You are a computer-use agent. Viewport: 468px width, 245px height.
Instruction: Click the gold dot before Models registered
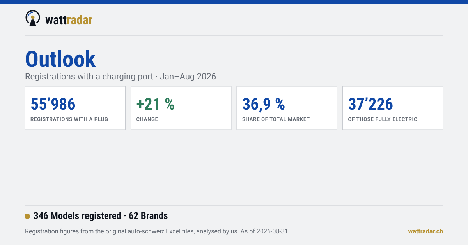pos(27,216)
